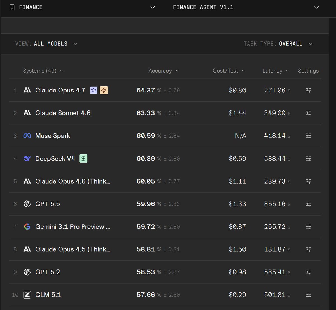This screenshot has width=336, height=310.
Task: Open settings icon for DeepSeek V4
Action: point(309,159)
